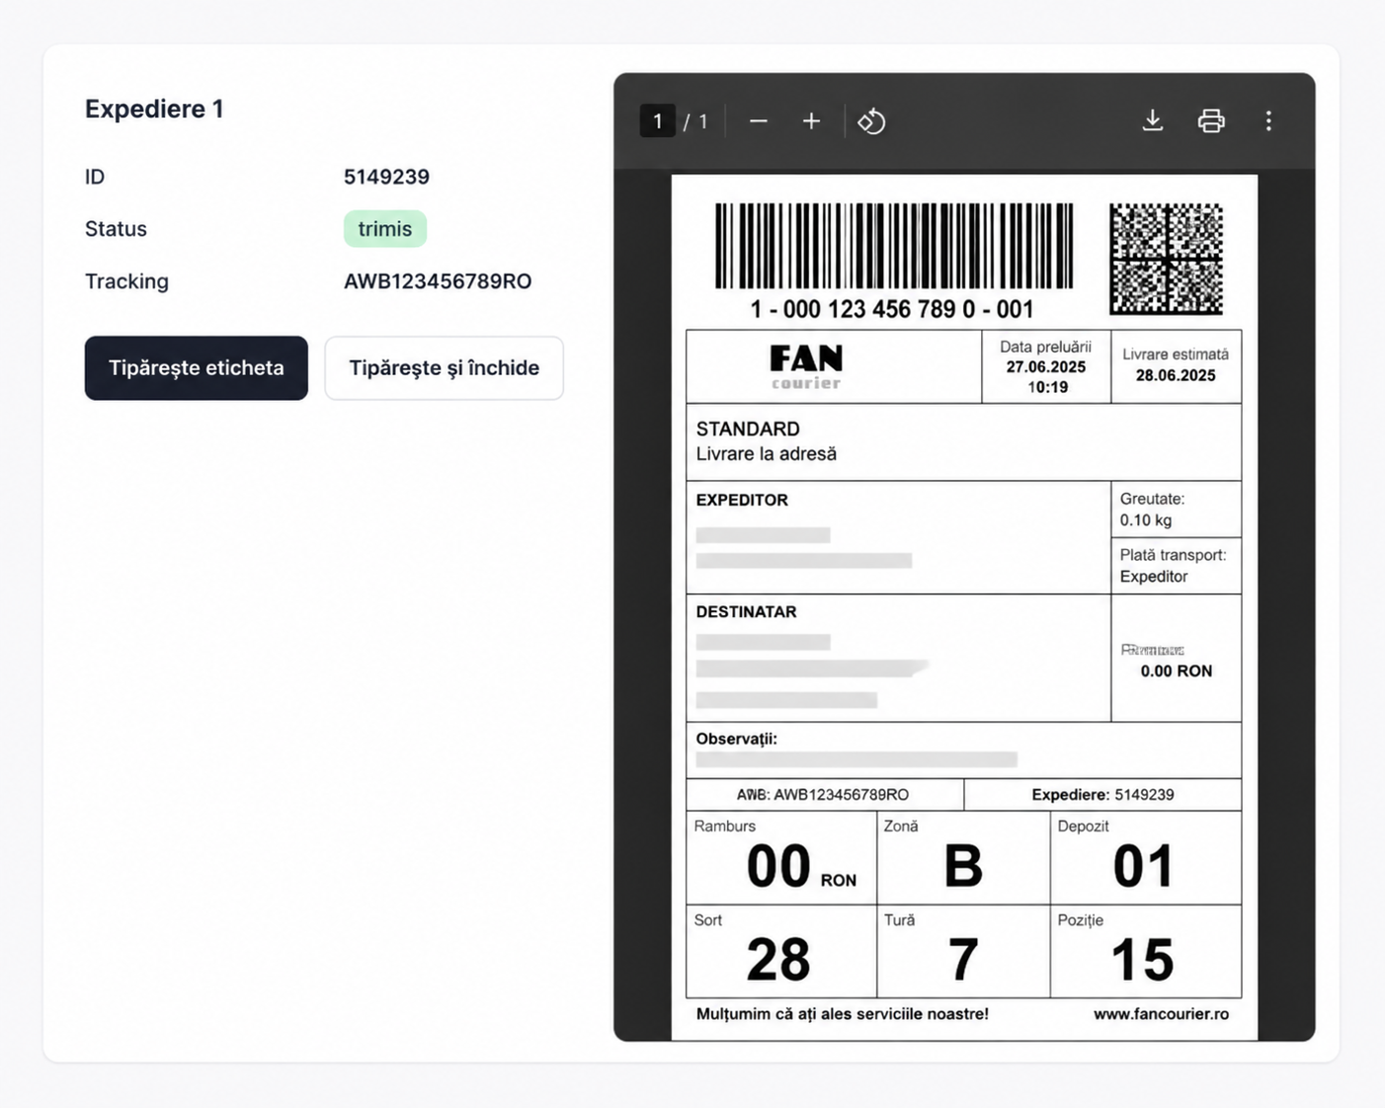This screenshot has height=1108, width=1385.
Task: Click the DESTINATAR section heading
Action: click(746, 612)
